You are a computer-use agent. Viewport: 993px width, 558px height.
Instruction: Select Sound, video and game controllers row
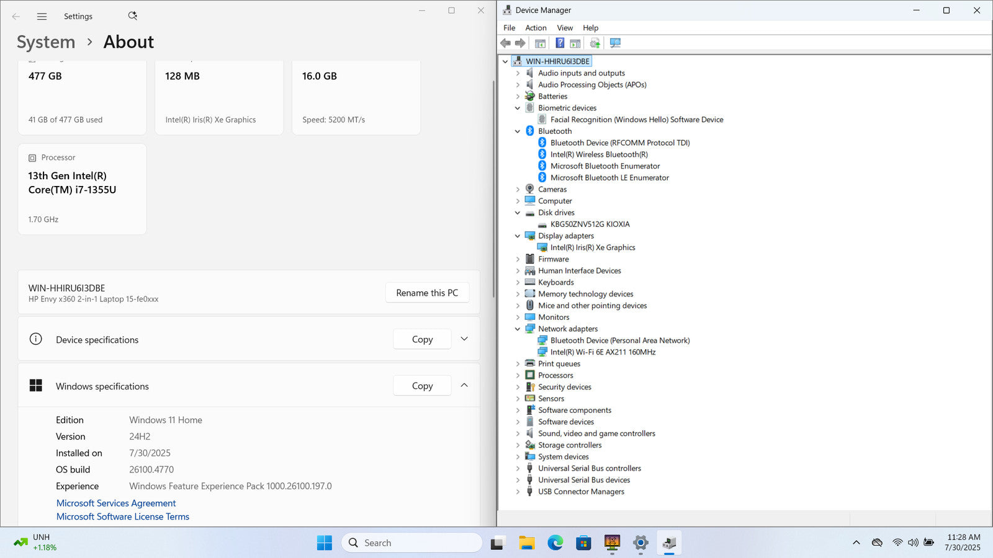596,433
